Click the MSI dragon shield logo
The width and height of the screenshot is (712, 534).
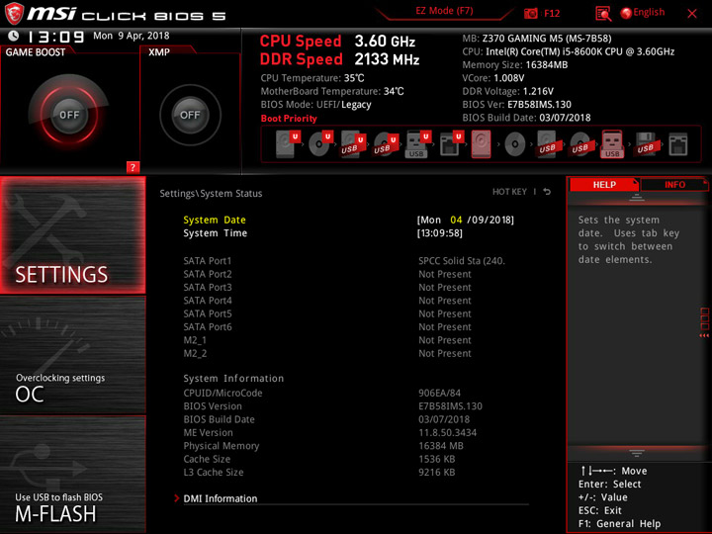pos(14,13)
